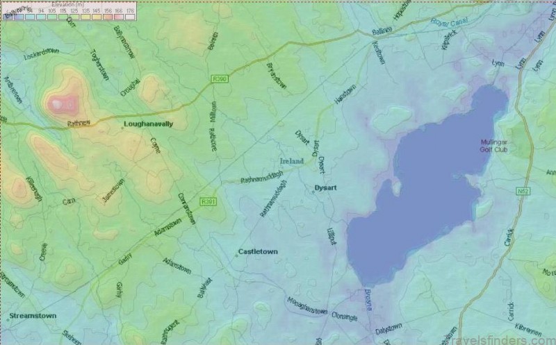This screenshot has height=345, width=556.
Task: Select the 125 m elevation swatch
Action: pyautogui.click(x=74, y=17)
